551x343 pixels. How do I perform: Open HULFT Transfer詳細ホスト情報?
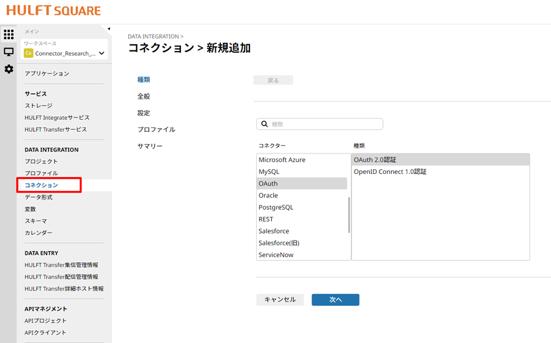pos(64,288)
